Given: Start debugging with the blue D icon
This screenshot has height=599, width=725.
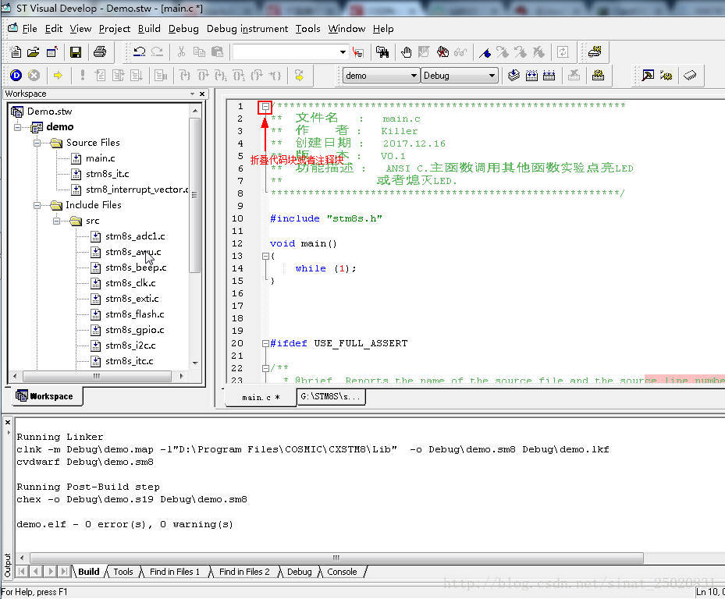Looking at the screenshot, I should pyautogui.click(x=16, y=76).
